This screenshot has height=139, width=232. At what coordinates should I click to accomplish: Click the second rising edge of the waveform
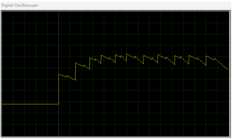tap(76, 71)
